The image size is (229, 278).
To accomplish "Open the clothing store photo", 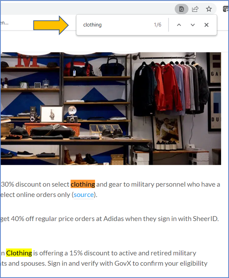I will pos(111,109).
